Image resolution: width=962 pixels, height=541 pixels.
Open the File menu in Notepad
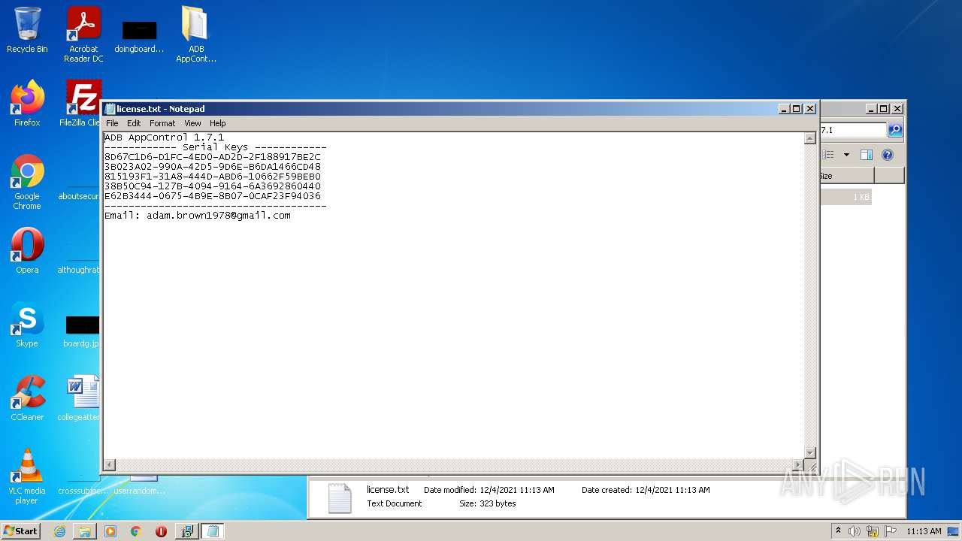112,123
